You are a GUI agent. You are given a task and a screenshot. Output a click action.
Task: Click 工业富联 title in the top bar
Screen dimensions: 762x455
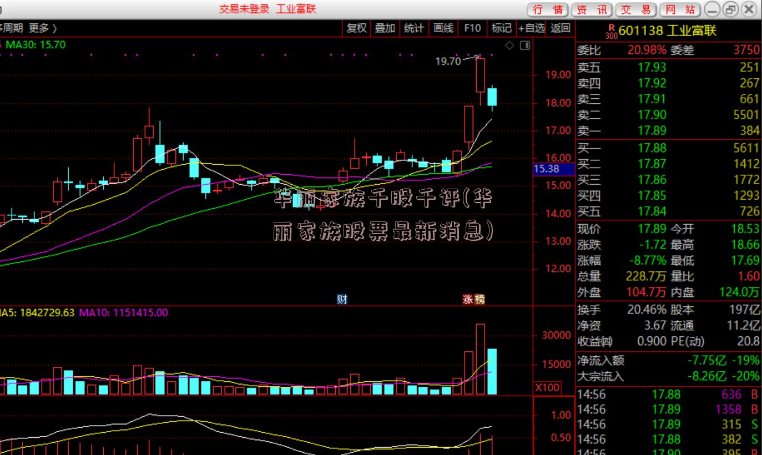(296, 9)
